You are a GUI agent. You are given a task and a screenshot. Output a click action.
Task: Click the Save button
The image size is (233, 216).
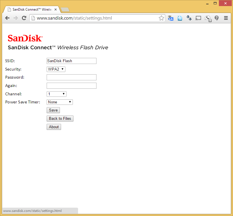click(x=53, y=110)
